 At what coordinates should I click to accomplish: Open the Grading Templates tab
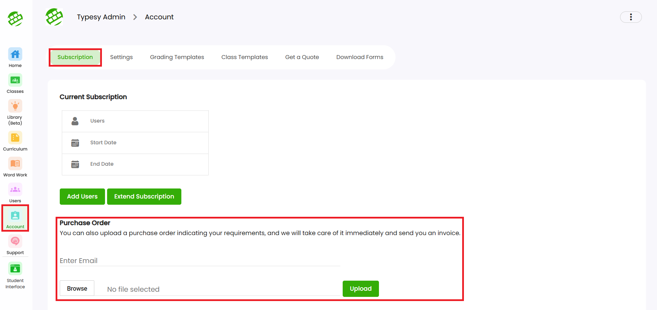(177, 57)
